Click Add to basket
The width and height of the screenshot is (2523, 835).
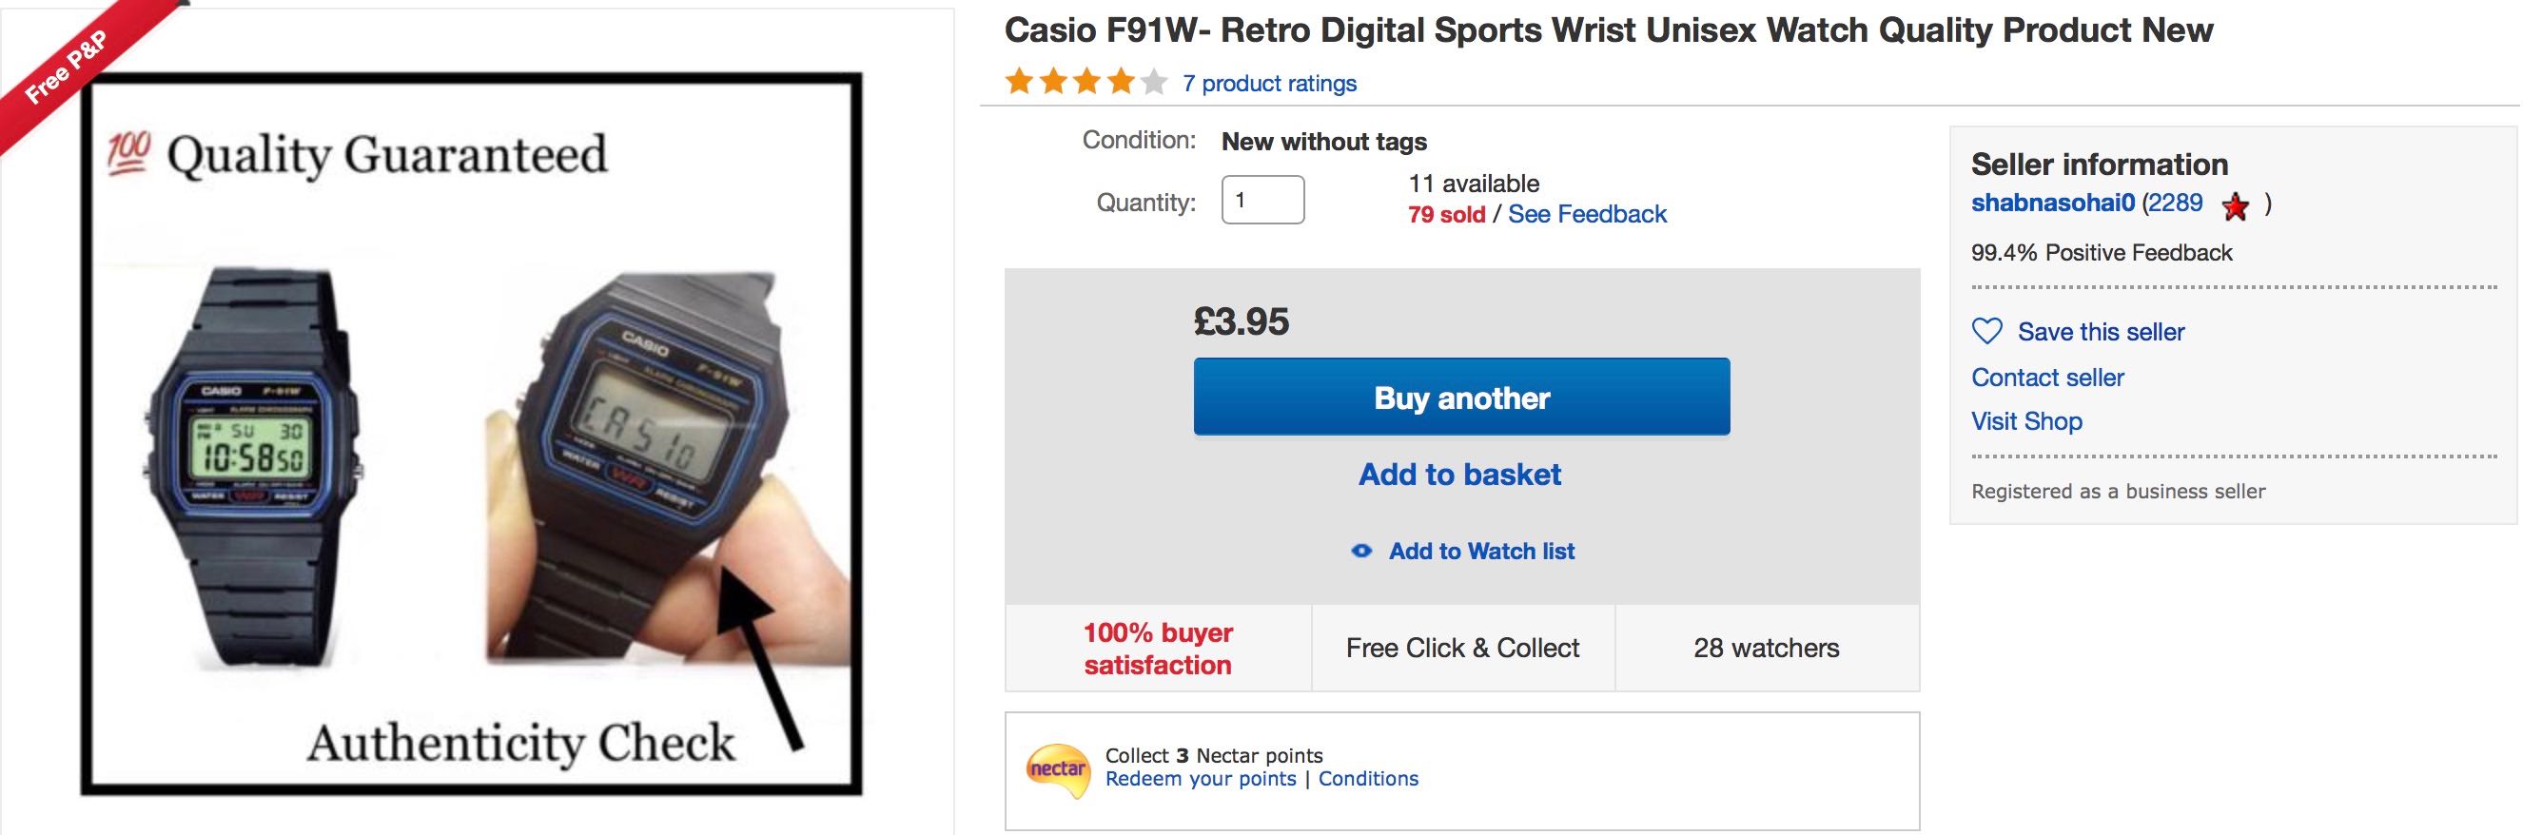click(1460, 475)
